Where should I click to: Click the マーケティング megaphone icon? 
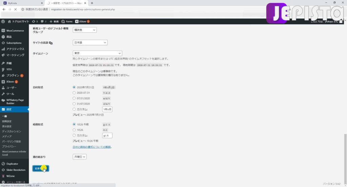(3, 55)
